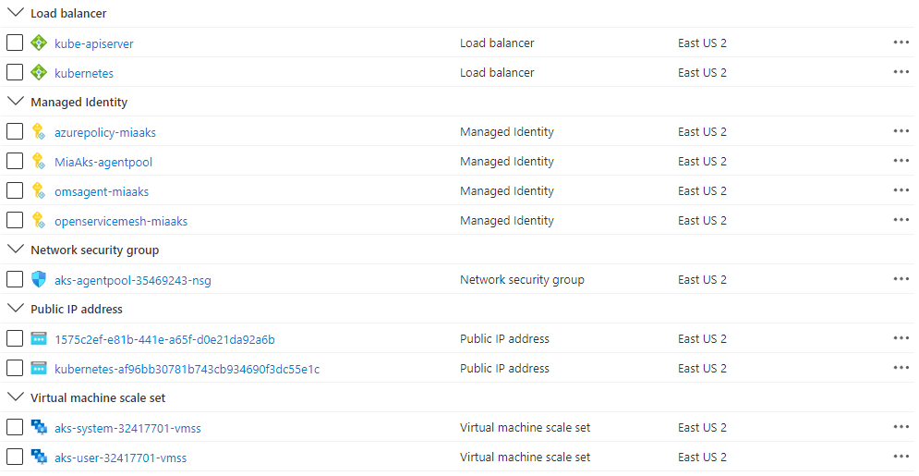Viewport: 919px width, 476px height.
Task: Click Public IP address type for 1575c2ef row
Action: (x=504, y=338)
